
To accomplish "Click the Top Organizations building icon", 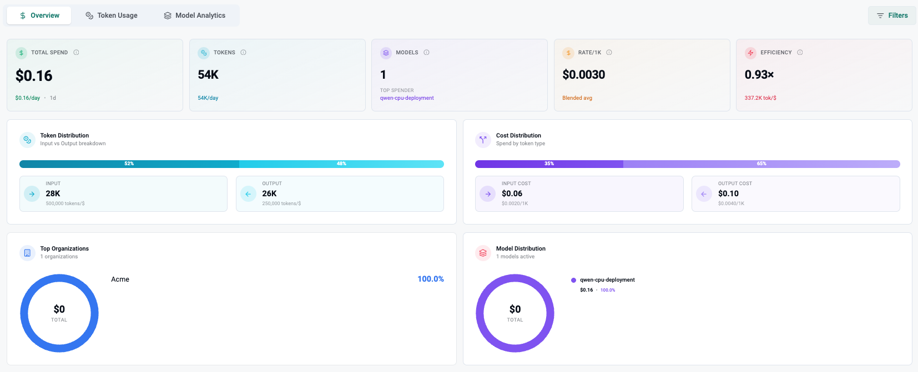I will click(27, 253).
